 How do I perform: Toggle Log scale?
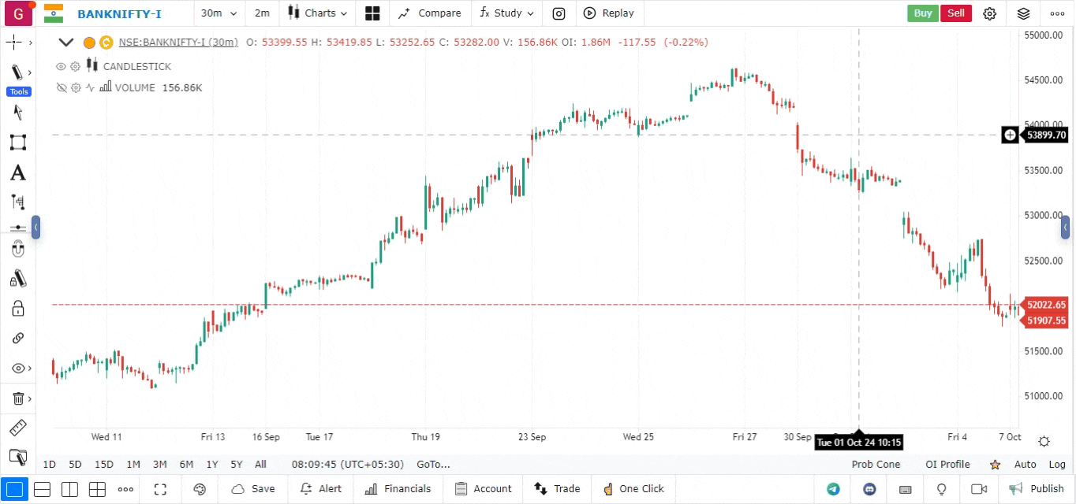pos(1057,465)
